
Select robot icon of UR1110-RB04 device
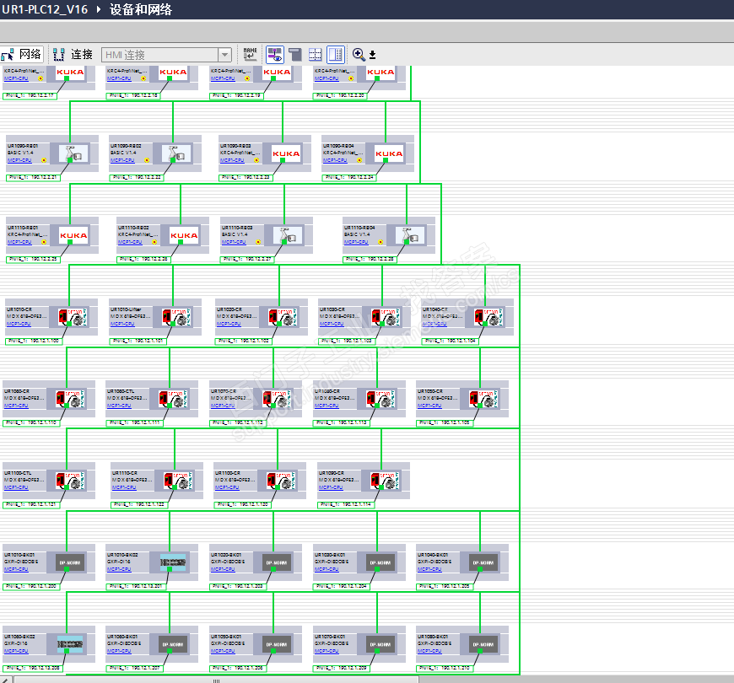(x=410, y=235)
